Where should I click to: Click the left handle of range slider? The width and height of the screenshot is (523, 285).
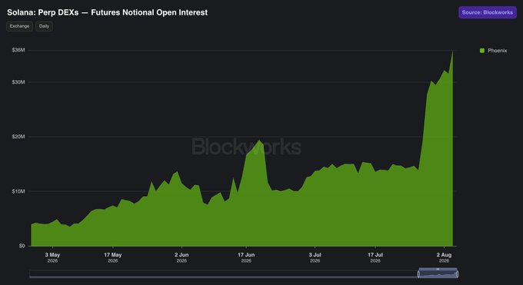pyautogui.click(x=418, y=274)
